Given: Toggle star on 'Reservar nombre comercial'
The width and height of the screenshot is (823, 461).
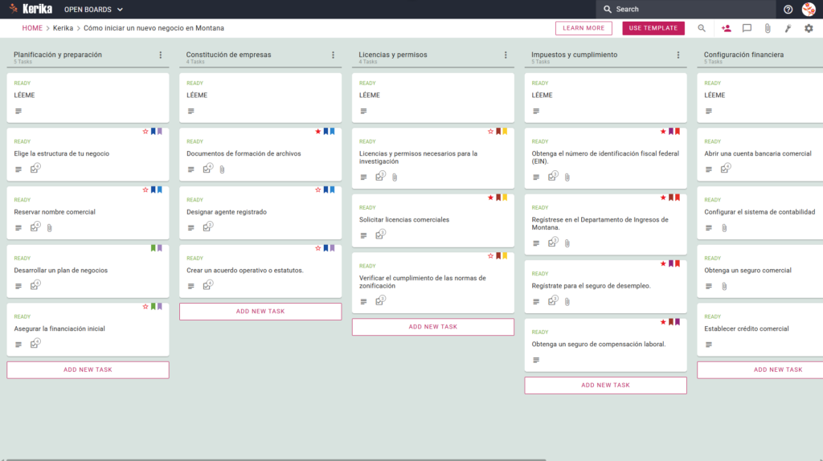Looking at the screenshot, I should 145,190.
